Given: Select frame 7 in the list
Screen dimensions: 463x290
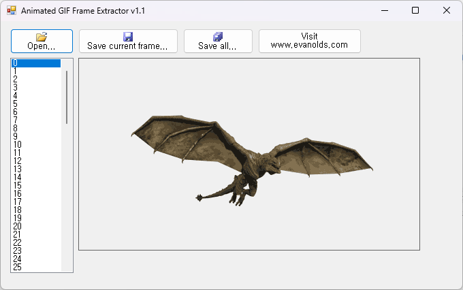Looking at the screenshot, I should (36, 120).
